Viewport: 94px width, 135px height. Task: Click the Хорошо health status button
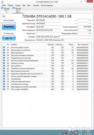click(x=9, y=26)
